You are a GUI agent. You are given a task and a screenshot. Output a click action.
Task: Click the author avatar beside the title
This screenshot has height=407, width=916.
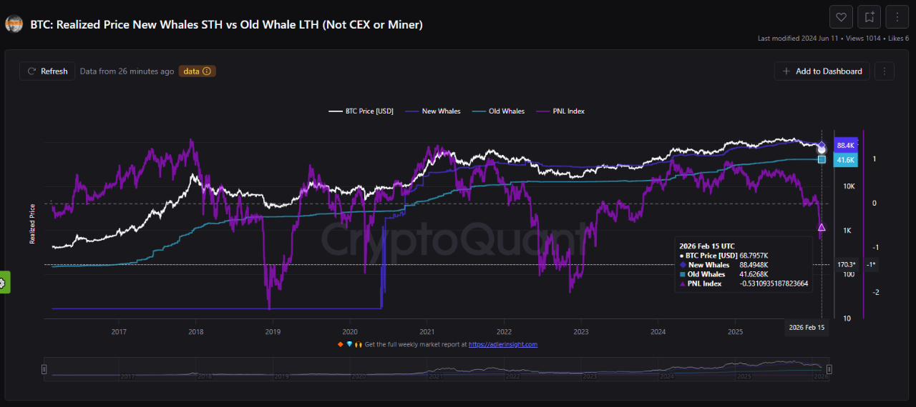coord(14,24)
